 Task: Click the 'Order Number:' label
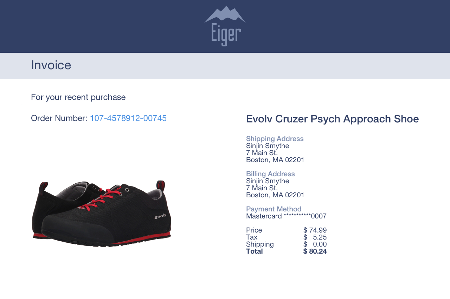point(59,118)
